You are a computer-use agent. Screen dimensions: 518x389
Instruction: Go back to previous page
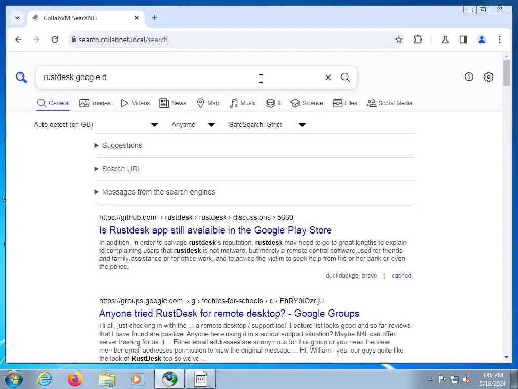coord(19,40)
